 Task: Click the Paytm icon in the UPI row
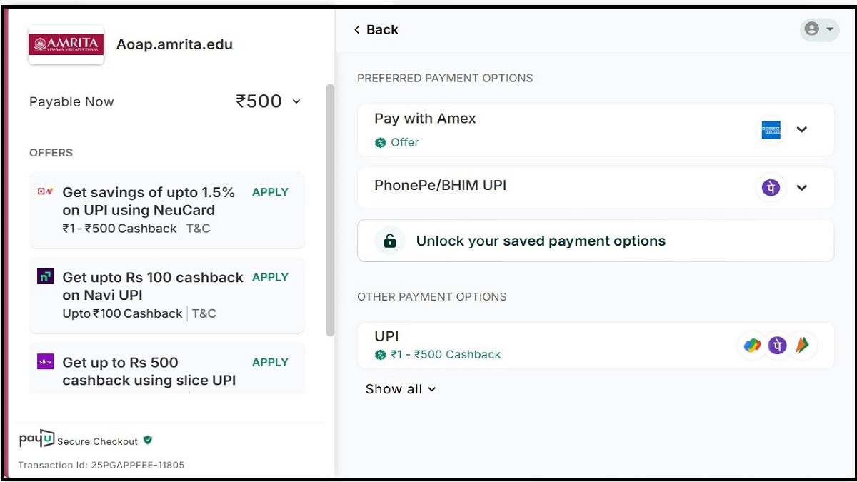pos(803,345)
